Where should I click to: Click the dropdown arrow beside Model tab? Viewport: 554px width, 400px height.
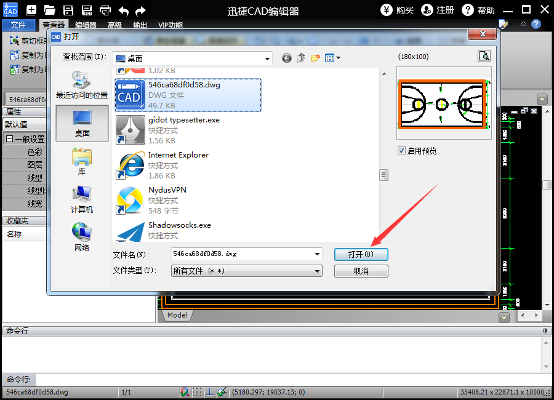[x=504, y=318]
